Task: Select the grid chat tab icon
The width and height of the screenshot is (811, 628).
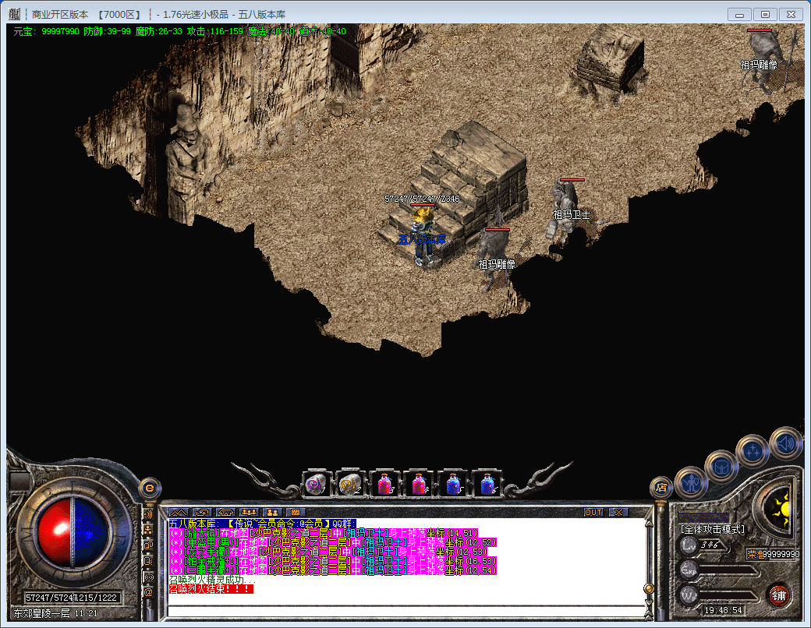Action: 296,512
